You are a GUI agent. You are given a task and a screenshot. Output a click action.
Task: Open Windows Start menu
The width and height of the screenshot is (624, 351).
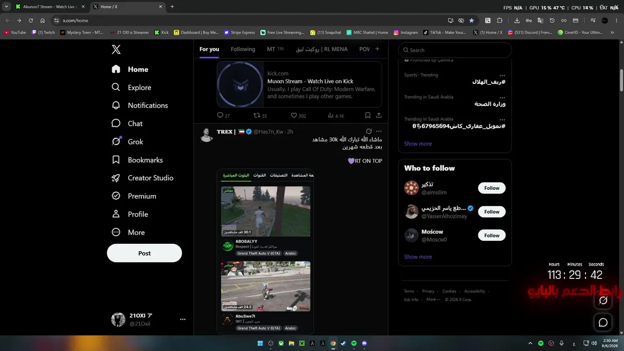click(260, 343)
